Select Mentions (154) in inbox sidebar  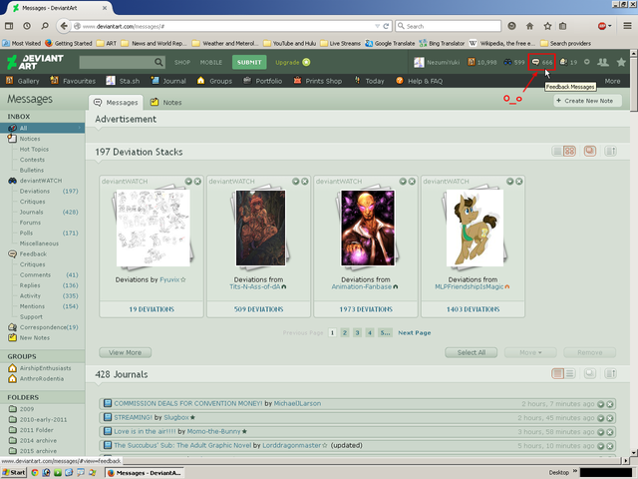49,306
